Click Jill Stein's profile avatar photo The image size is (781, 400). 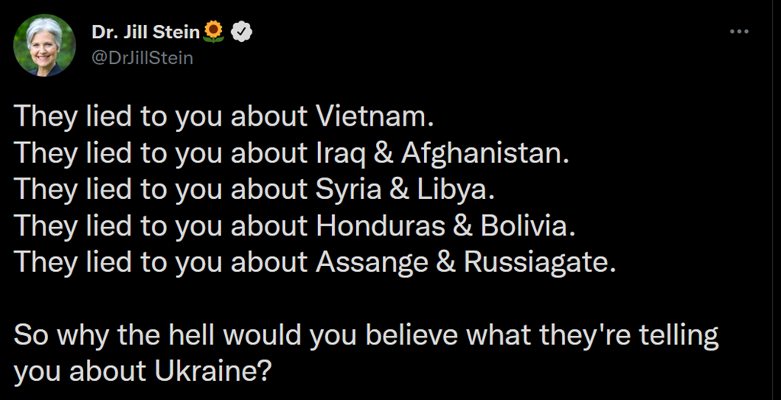click(44, 45)
